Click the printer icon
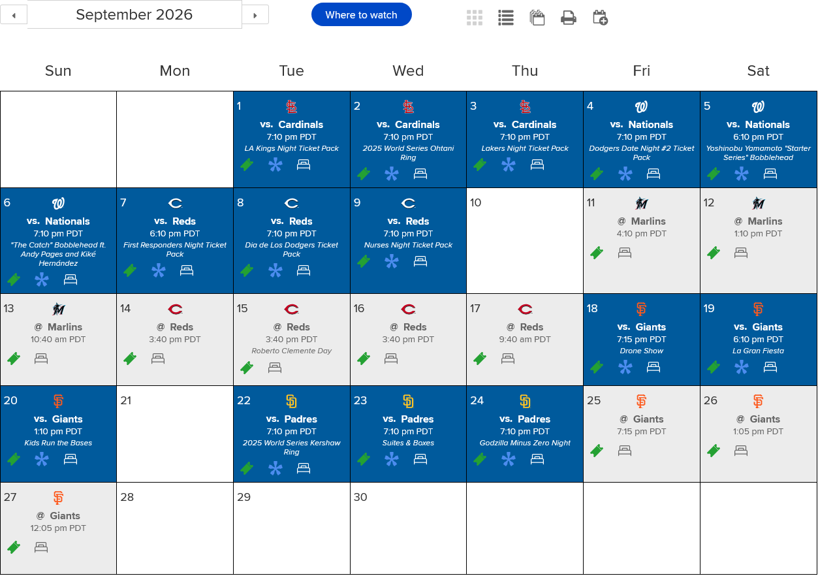This screenshot has height=576, width=818. (569, 18)
